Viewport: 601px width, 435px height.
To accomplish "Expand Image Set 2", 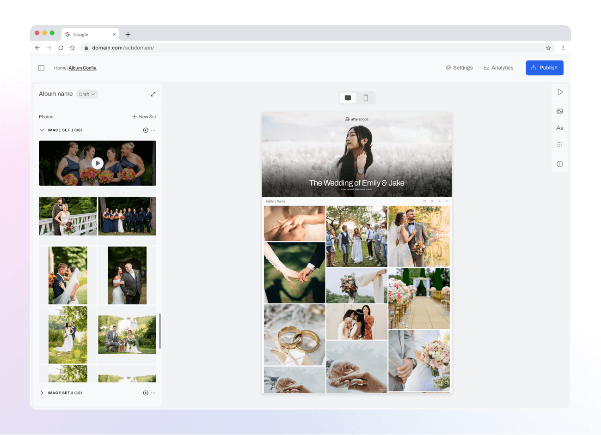I will point(42,393).
